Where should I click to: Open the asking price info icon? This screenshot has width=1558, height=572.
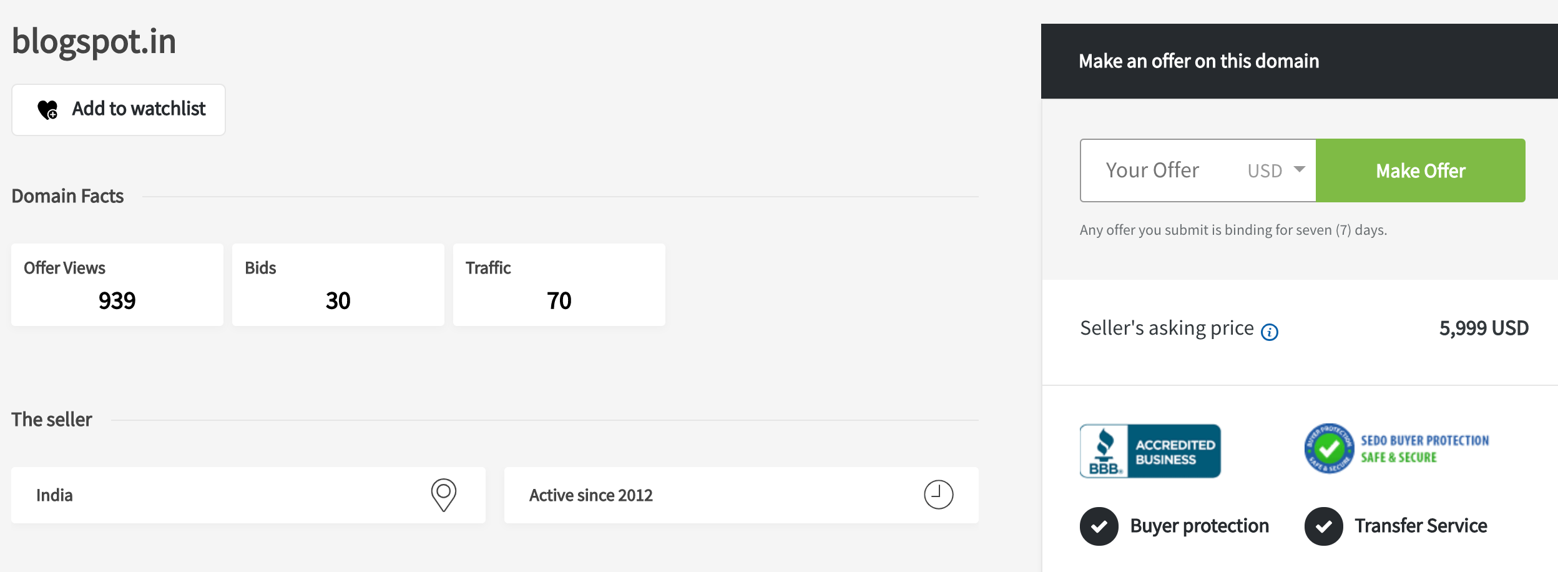(x=1271, y=332)
